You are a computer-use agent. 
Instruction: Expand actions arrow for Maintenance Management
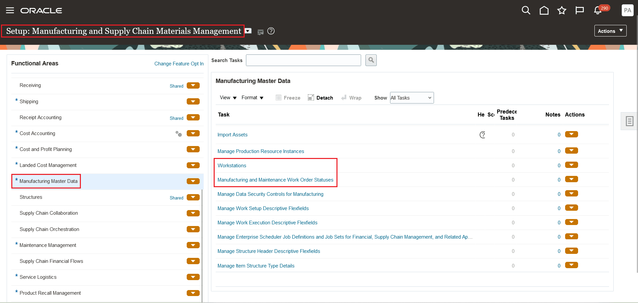pyautogui.click(x=193, y=245)
